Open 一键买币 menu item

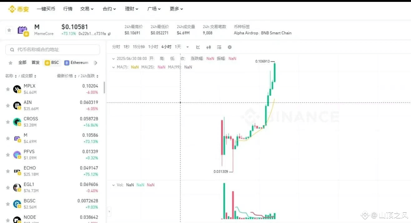46,9
